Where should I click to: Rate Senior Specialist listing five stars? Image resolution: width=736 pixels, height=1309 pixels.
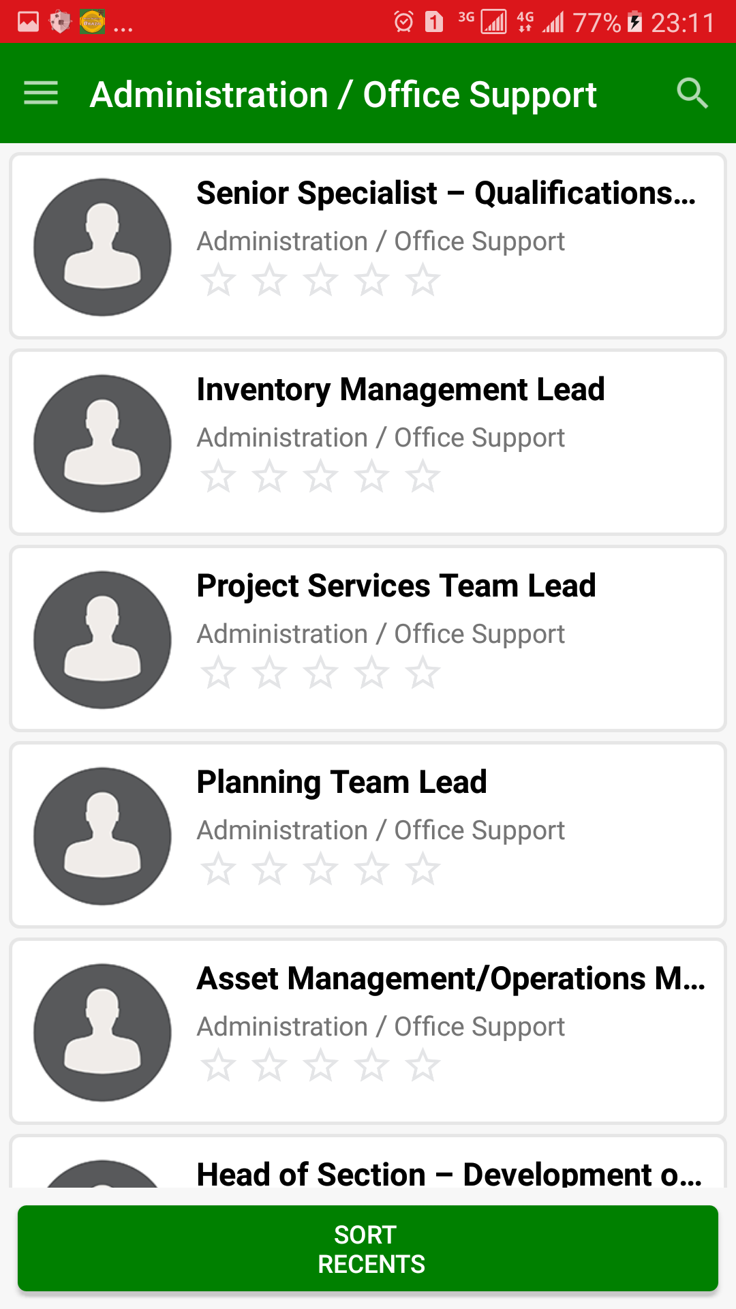(423, 280)
